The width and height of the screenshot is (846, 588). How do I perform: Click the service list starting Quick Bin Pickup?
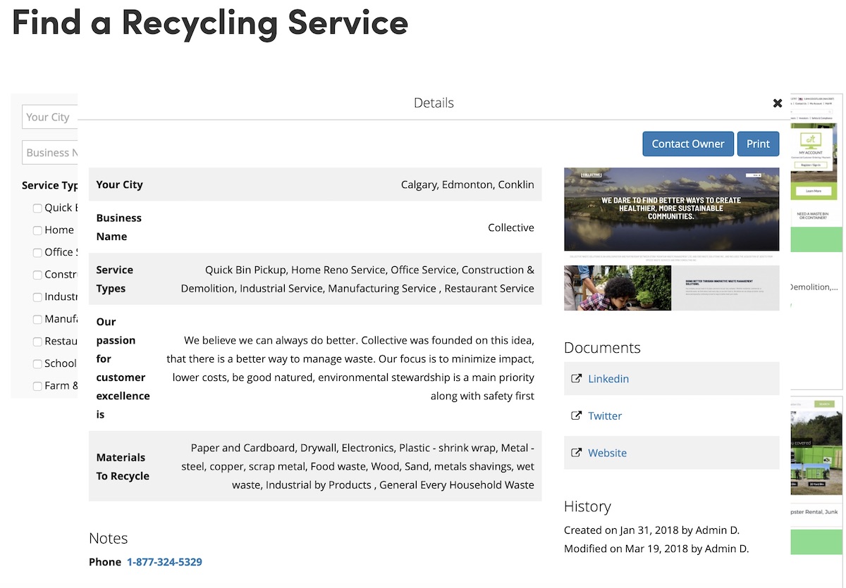tap(357, 279)
